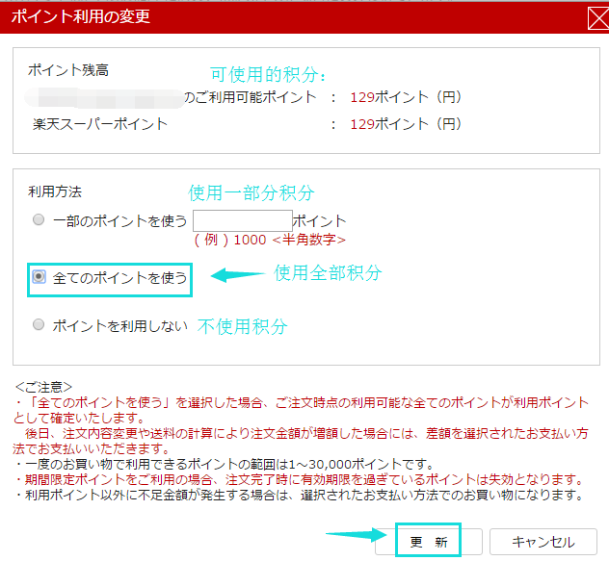
Task: Click the 不使用积分 annotation text
Action: [242, 326]
